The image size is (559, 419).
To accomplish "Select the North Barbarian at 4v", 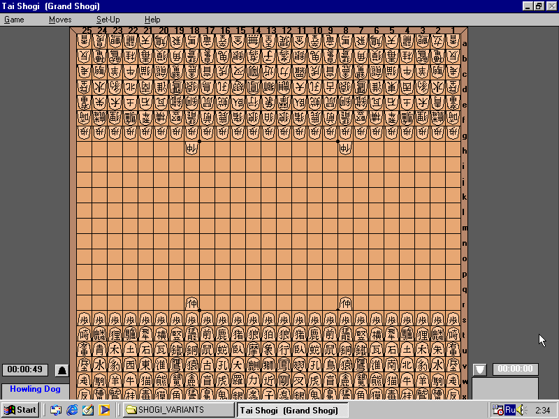I will click(x=407, y=365).
